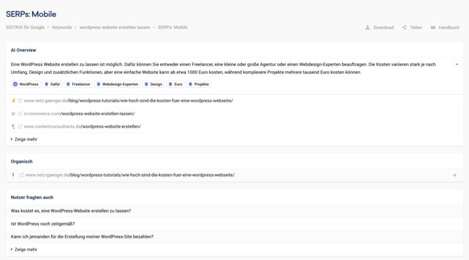Open the Download option

click(x=380, y=28)
